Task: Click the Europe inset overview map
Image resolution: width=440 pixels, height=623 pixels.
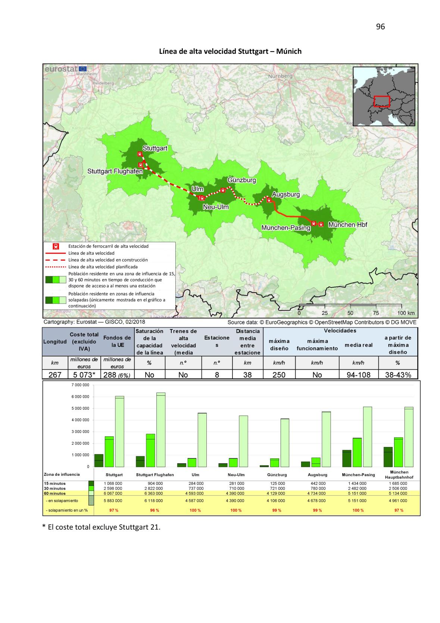Action: pyautogui.click(x=384, y=96)
